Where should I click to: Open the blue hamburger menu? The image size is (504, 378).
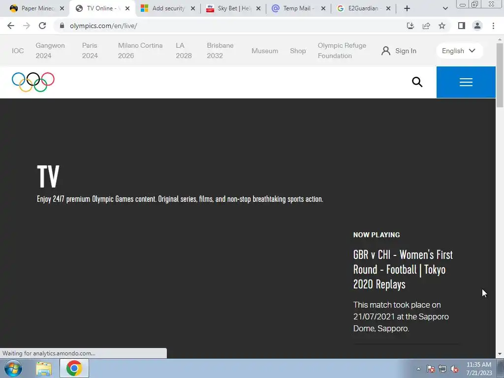tap(466, 82)
